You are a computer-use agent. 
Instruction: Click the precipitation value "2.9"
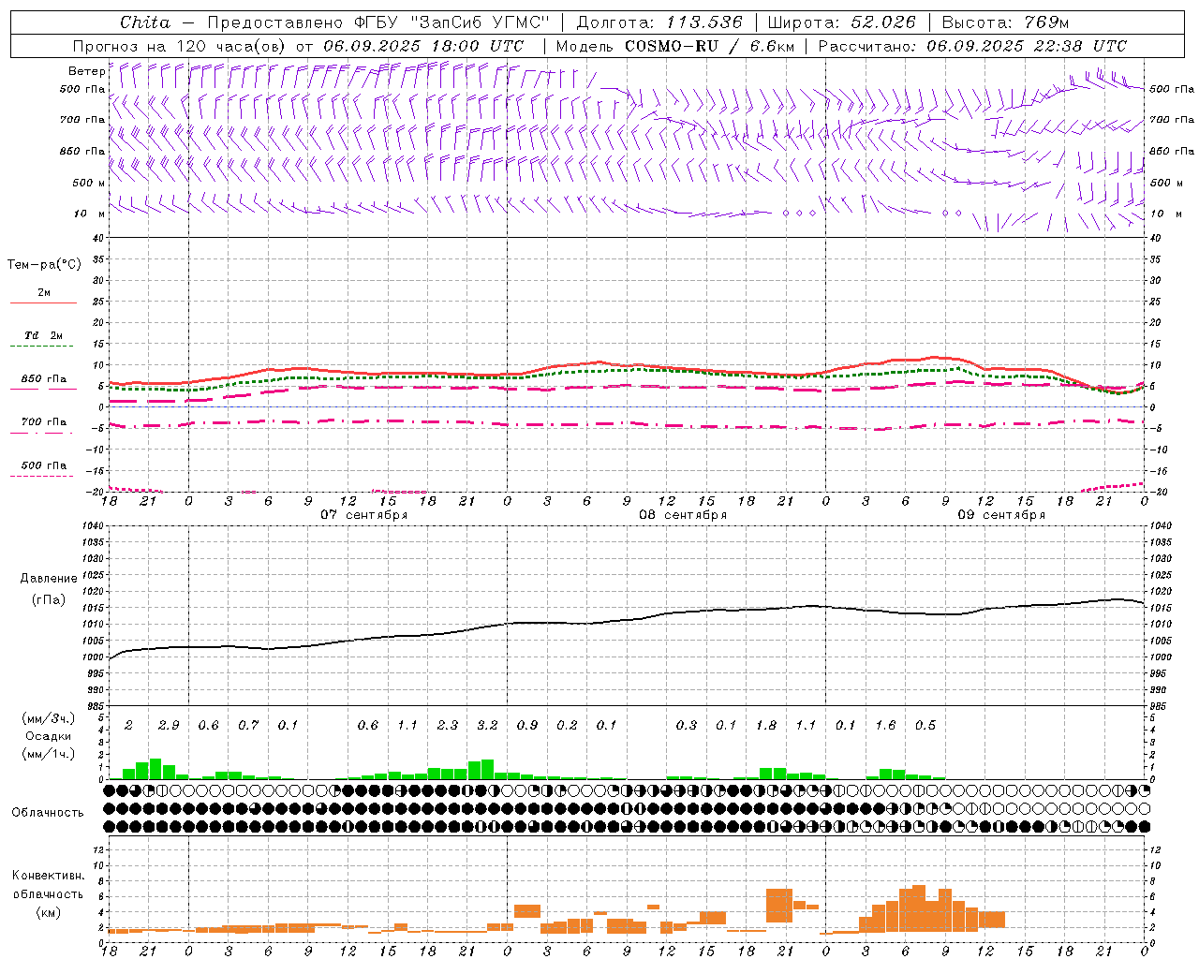click(169, 726)
